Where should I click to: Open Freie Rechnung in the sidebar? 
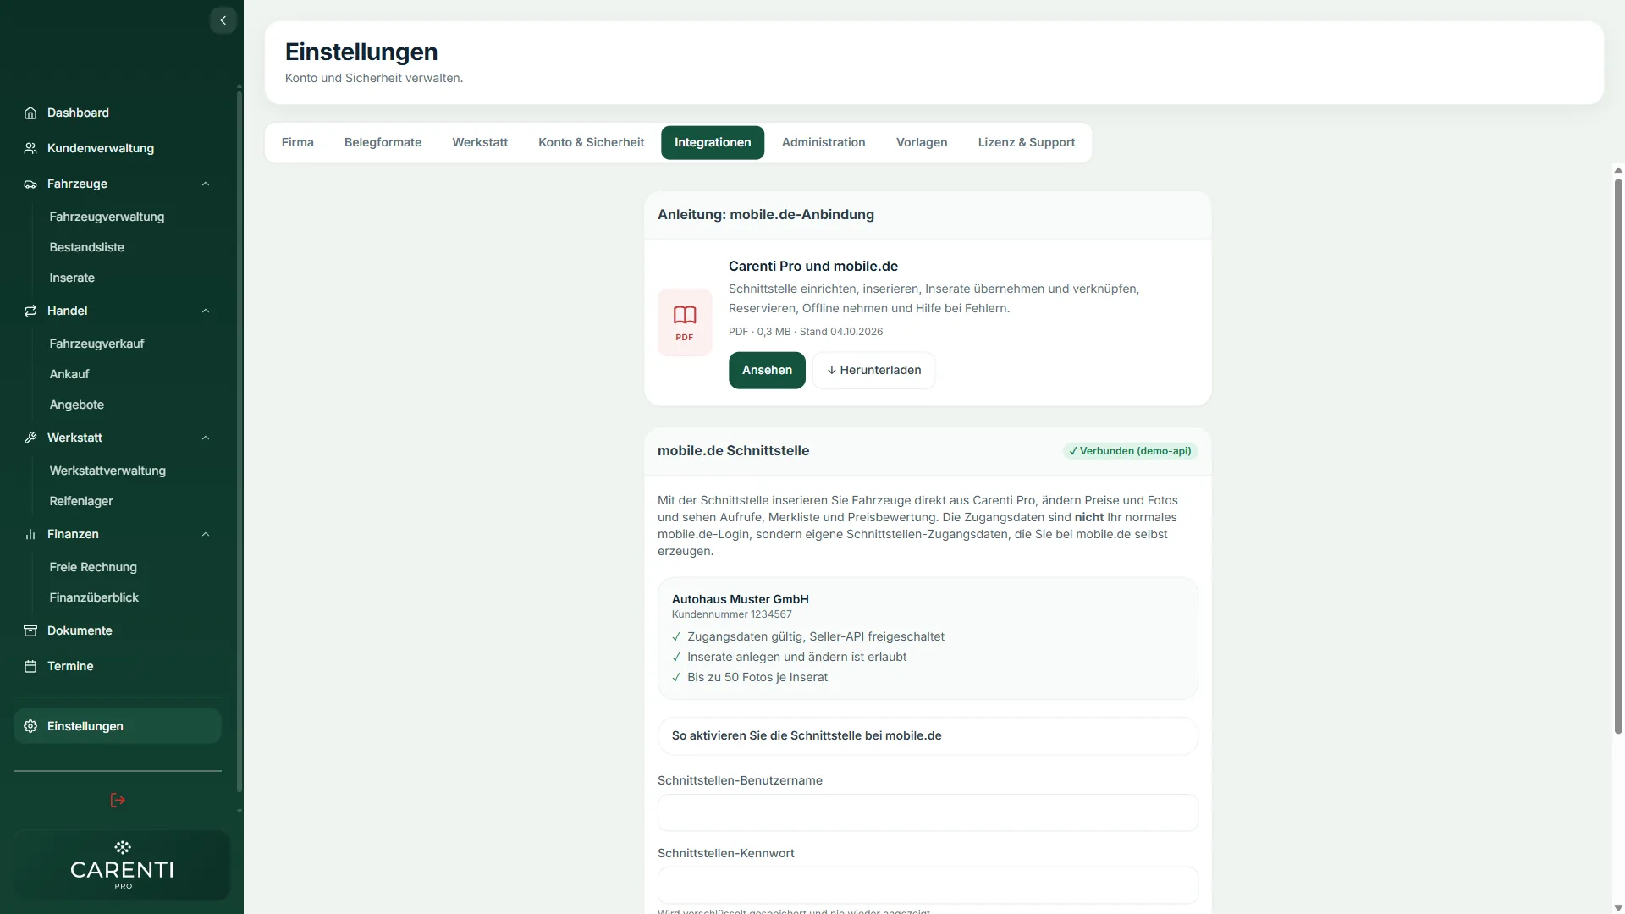[x=92, y=567]
